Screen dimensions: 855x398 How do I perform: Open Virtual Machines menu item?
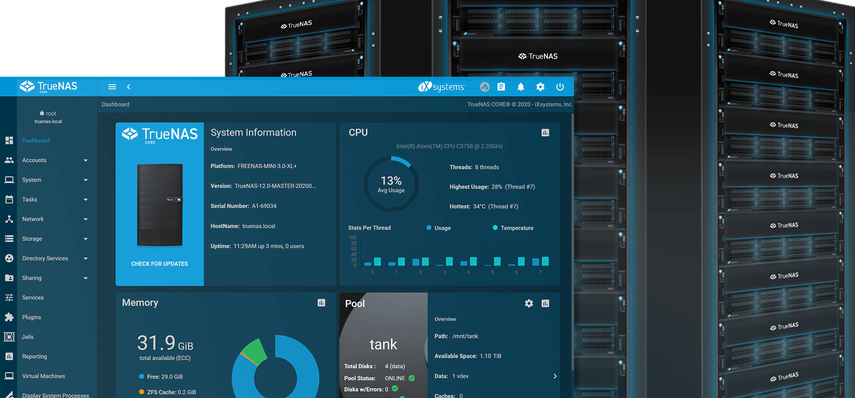44,376
